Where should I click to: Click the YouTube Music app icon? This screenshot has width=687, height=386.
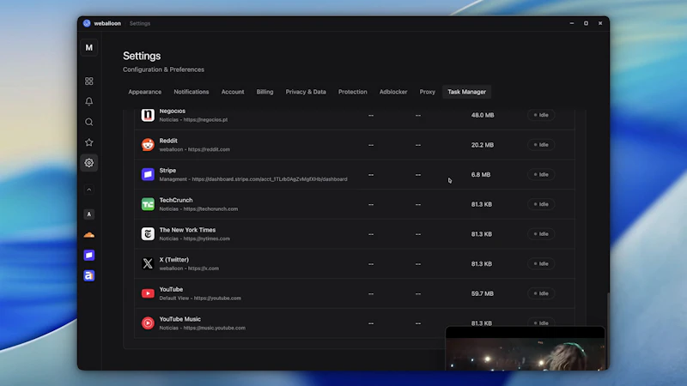pyautogui.click(x=148, y=323)
